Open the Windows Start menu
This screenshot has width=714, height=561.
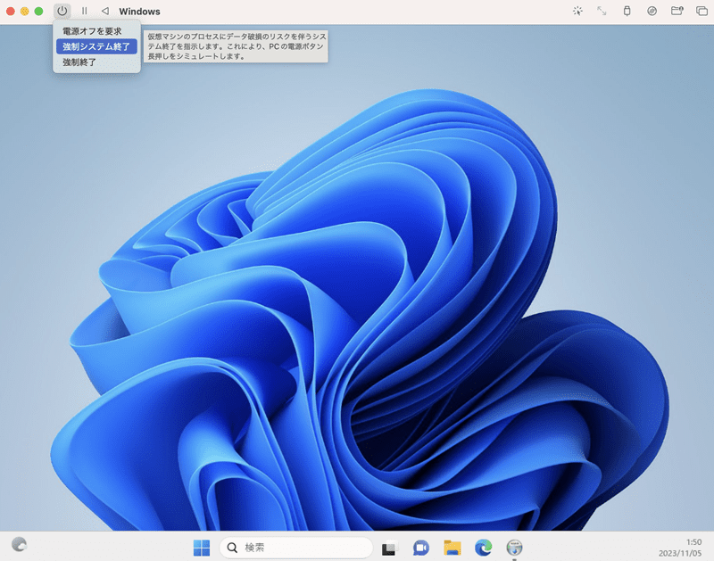(x=202, y=548)
